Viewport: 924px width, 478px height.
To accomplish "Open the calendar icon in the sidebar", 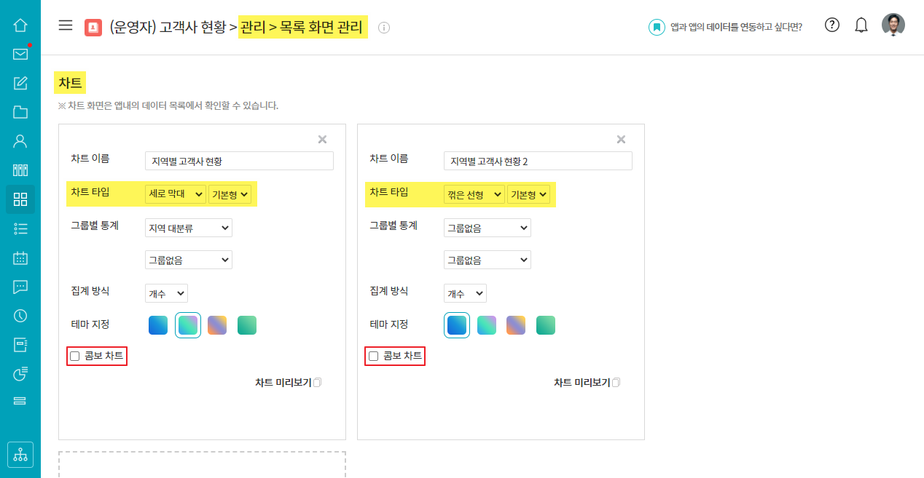I will 20,258.
